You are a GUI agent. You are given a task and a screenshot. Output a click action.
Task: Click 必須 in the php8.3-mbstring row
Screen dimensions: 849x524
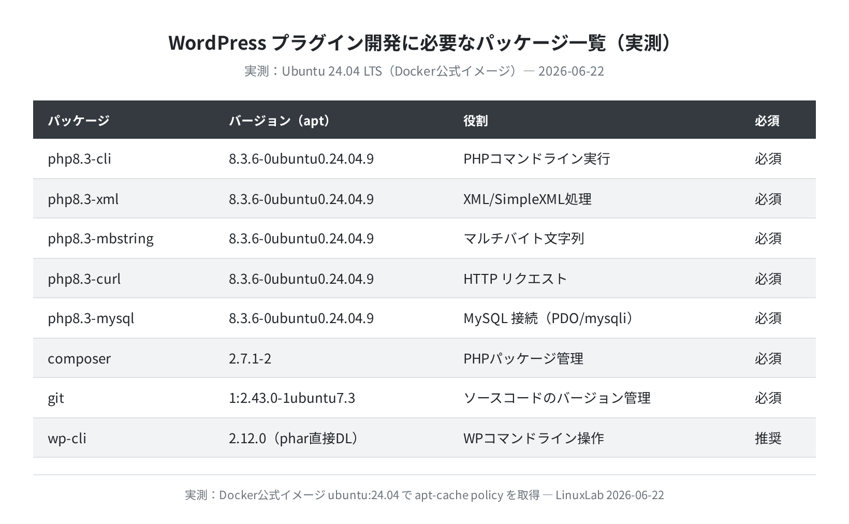pos(768,238)
